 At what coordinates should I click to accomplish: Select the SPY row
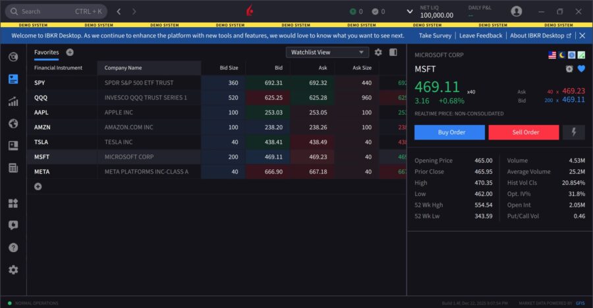click(x=217, y=83)
